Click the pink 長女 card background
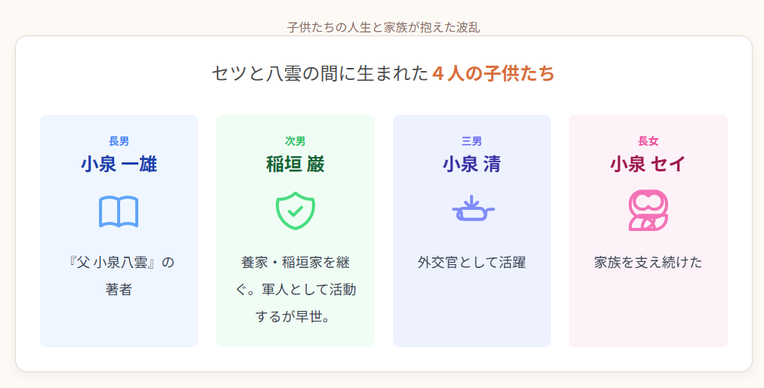The width and height of the screenshot is (764, 388). pos(648,317)
